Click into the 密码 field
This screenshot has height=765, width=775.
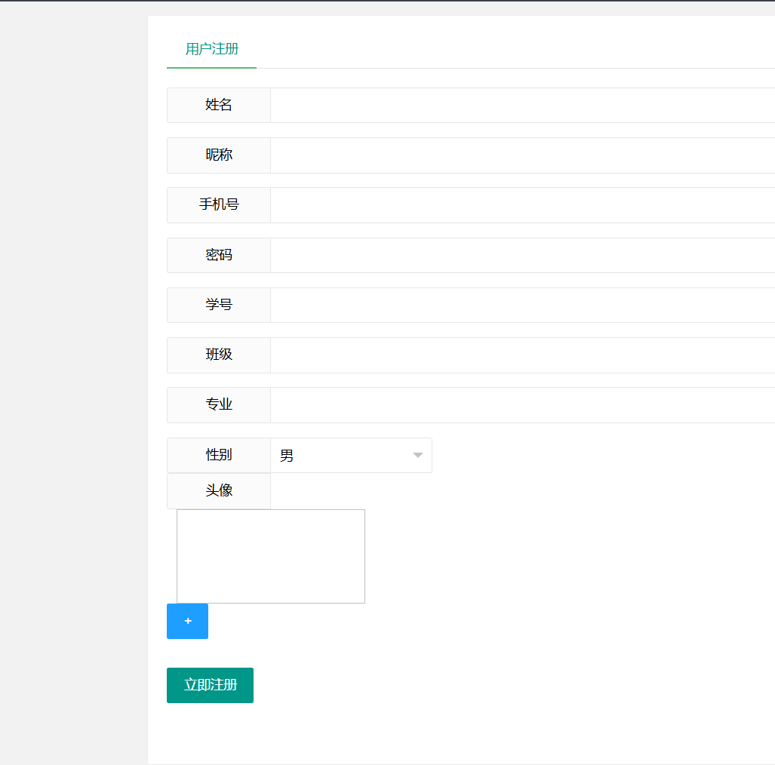[522, 255]
